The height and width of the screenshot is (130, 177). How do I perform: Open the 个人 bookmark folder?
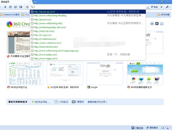tap(25, 15)
